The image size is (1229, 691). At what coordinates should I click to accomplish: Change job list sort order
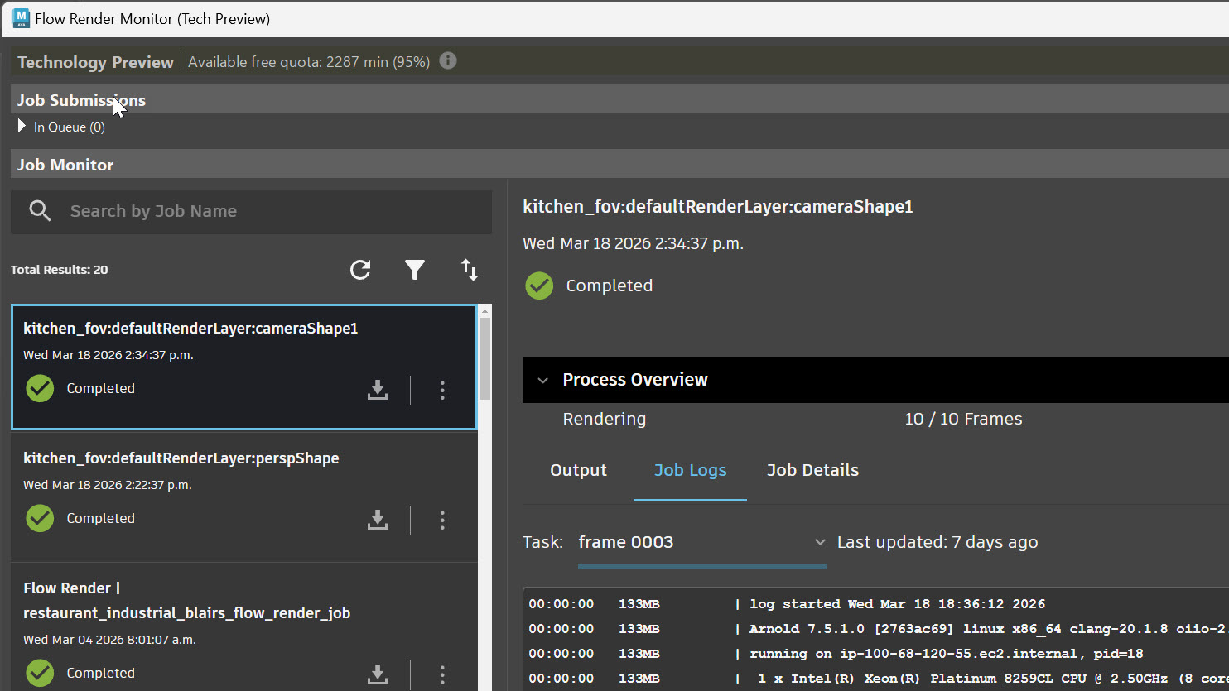tap(470, 270)
